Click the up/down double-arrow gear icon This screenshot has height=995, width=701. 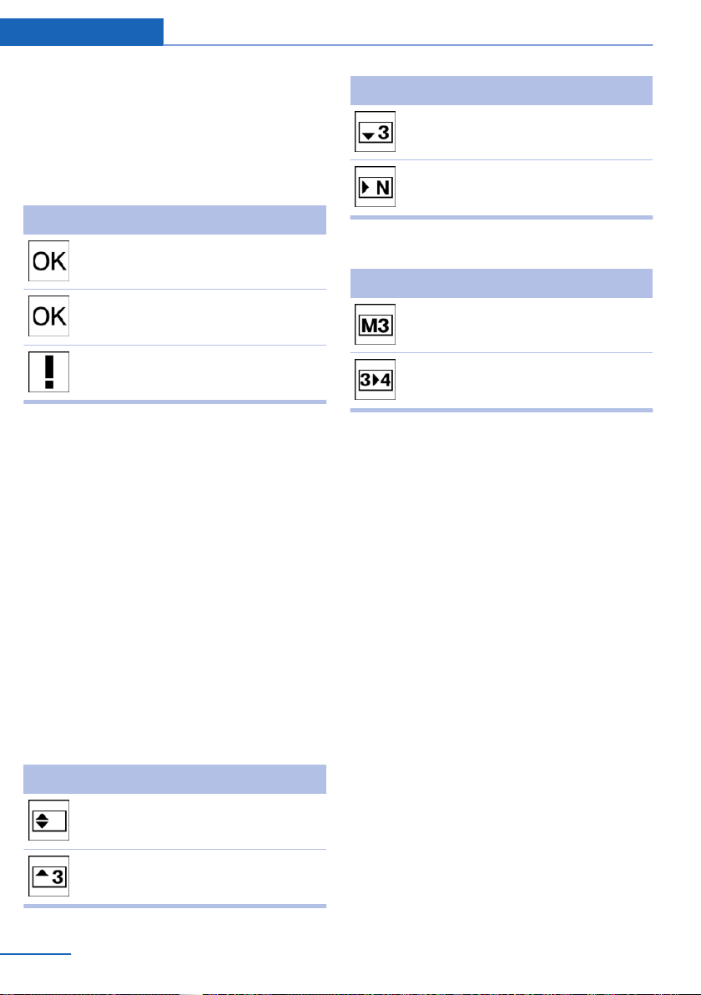coord(49,821)
